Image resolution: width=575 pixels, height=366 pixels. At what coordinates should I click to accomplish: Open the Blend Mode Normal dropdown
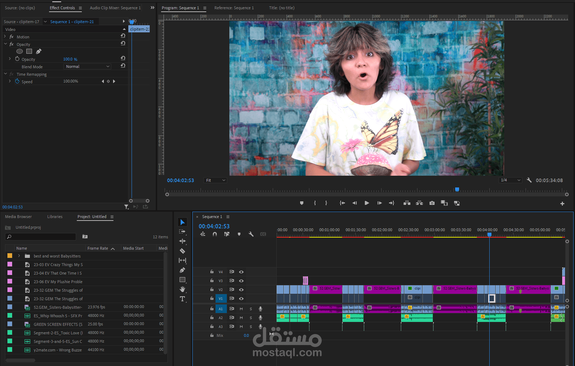tap(87, 67)
